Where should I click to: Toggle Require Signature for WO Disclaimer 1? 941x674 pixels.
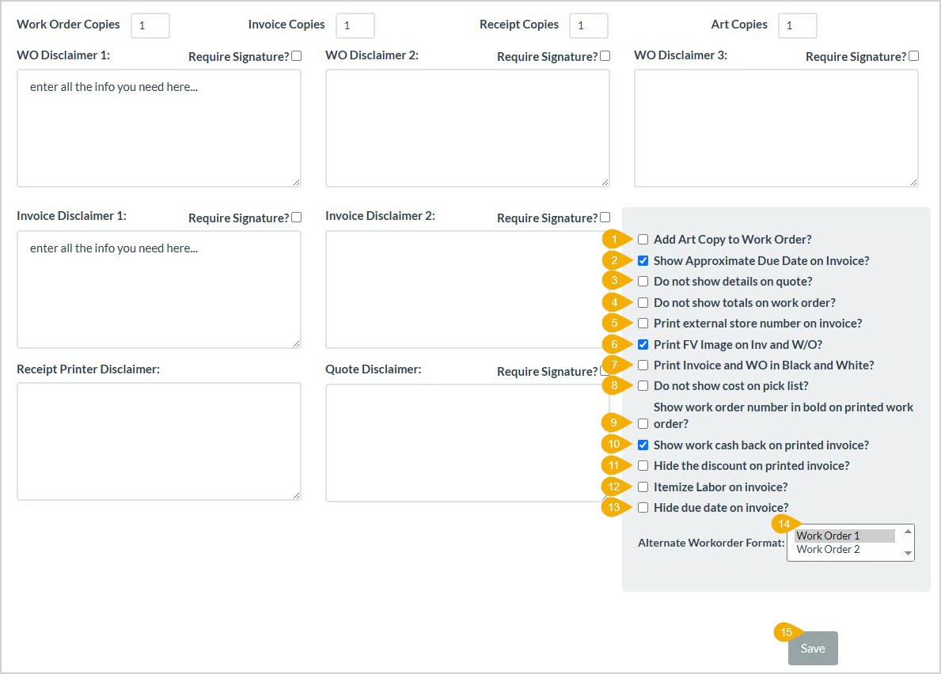pyautogui.click(x=296, y=55)
